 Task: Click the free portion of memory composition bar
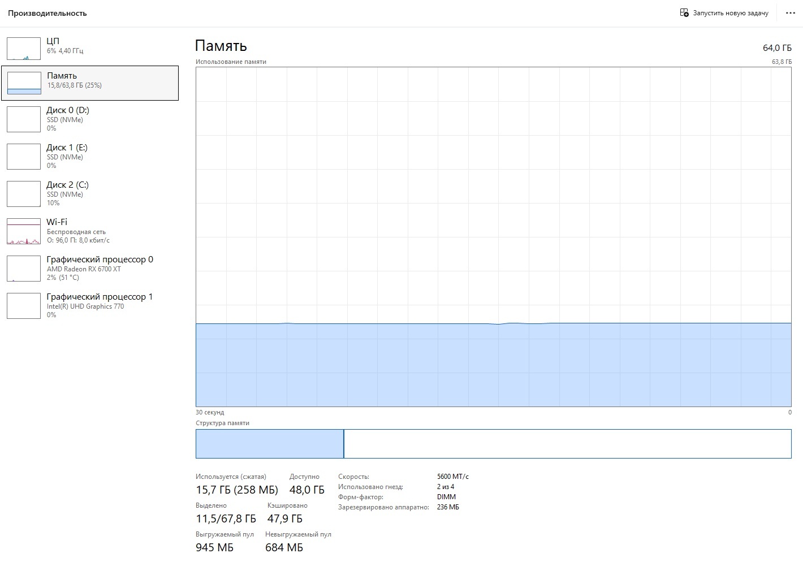tap(567, 444)
